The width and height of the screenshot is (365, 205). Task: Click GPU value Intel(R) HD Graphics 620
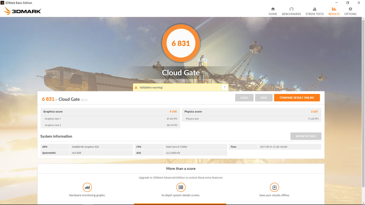coord(85,147)
